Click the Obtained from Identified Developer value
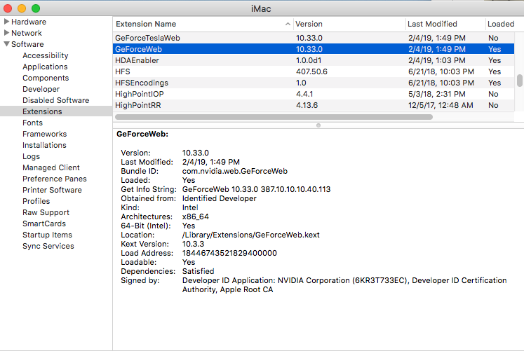524x351 pixels. 220,198
